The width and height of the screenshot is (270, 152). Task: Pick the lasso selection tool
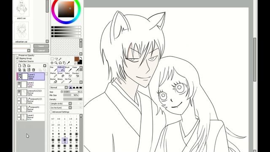coord(56,59)
